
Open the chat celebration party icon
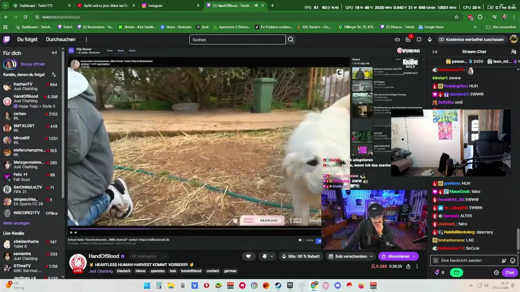click(504, 260)
